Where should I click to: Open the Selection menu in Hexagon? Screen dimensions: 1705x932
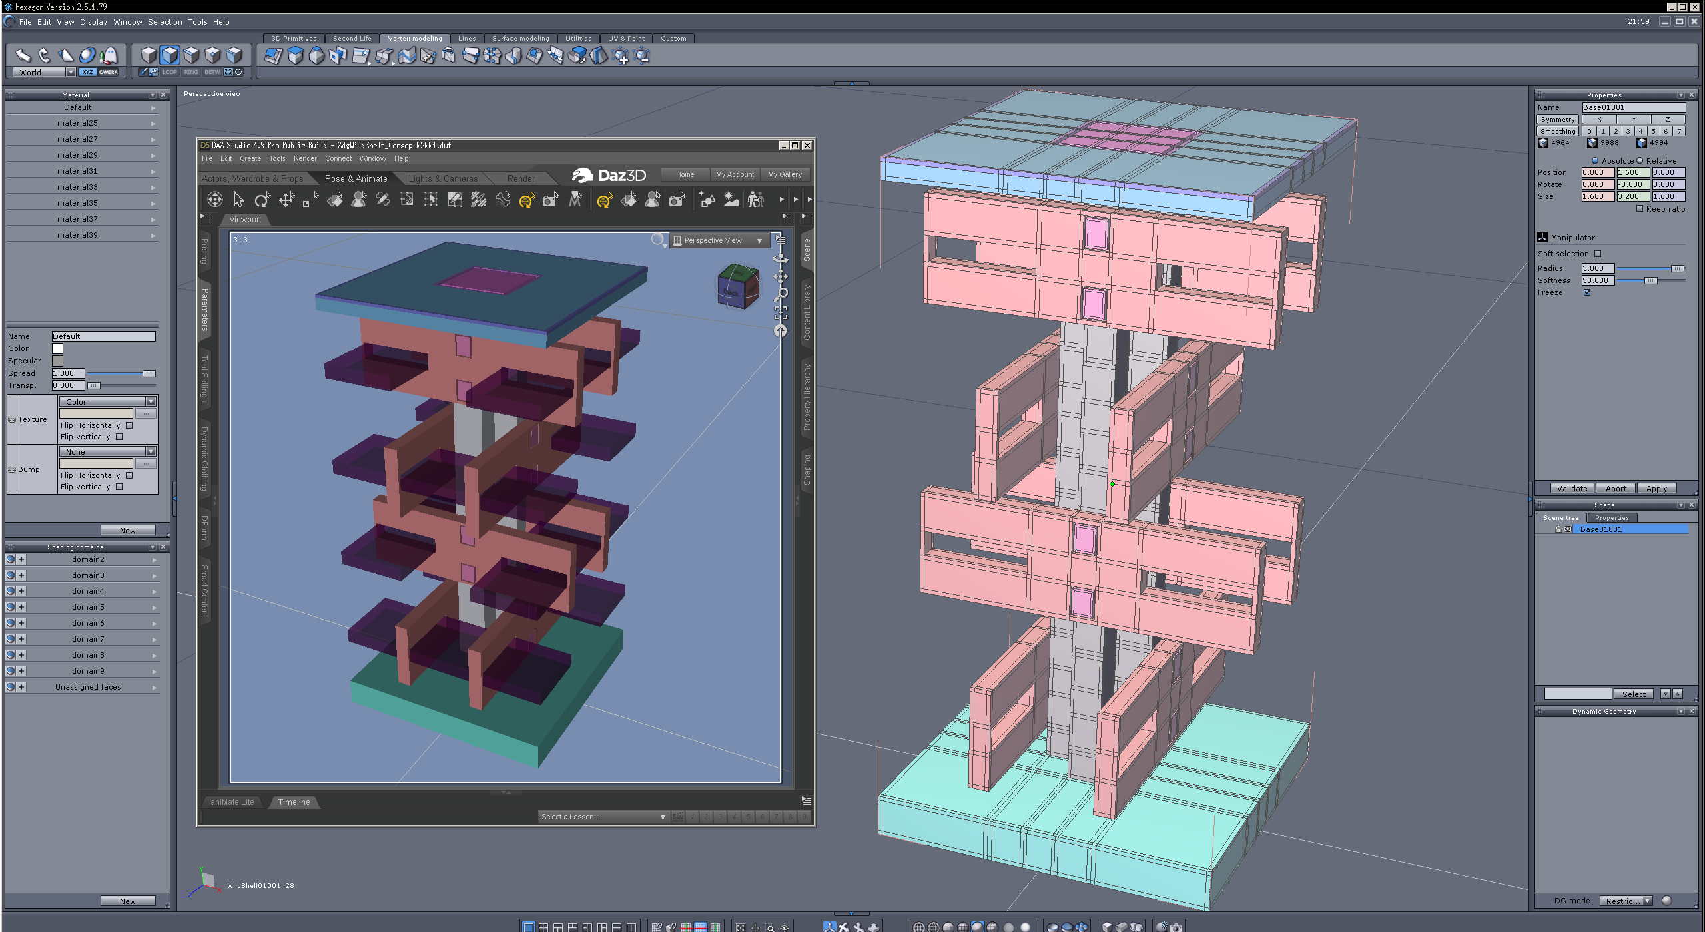click(165, 22)
